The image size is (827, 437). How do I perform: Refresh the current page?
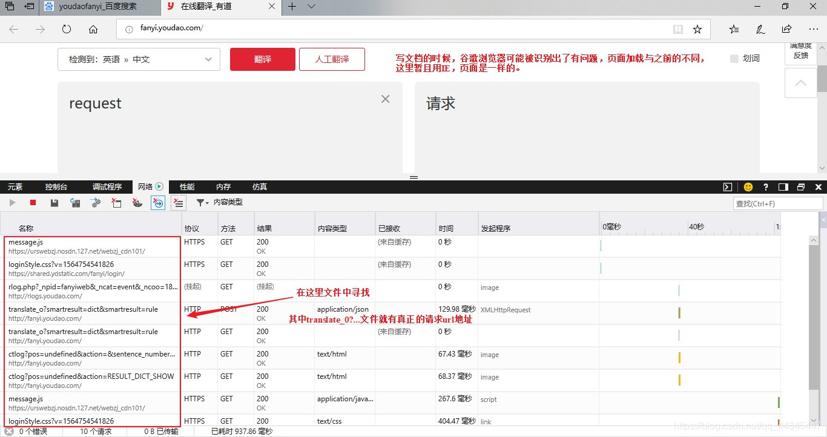(67, 29)
